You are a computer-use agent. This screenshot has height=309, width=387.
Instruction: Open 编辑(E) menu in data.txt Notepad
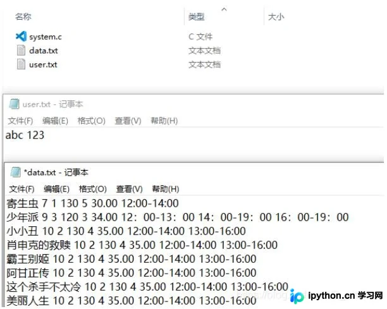56,189
